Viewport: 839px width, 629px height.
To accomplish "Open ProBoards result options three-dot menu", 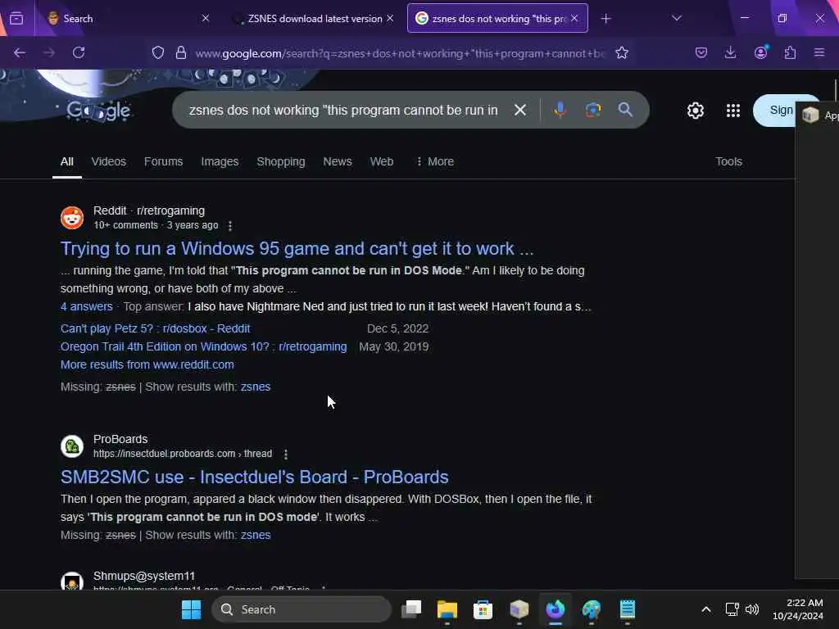I will (x=286, y=454).
